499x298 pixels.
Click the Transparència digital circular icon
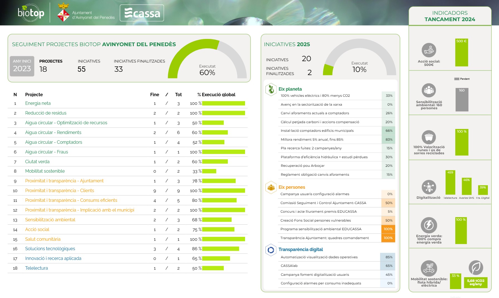click(271, 250)
